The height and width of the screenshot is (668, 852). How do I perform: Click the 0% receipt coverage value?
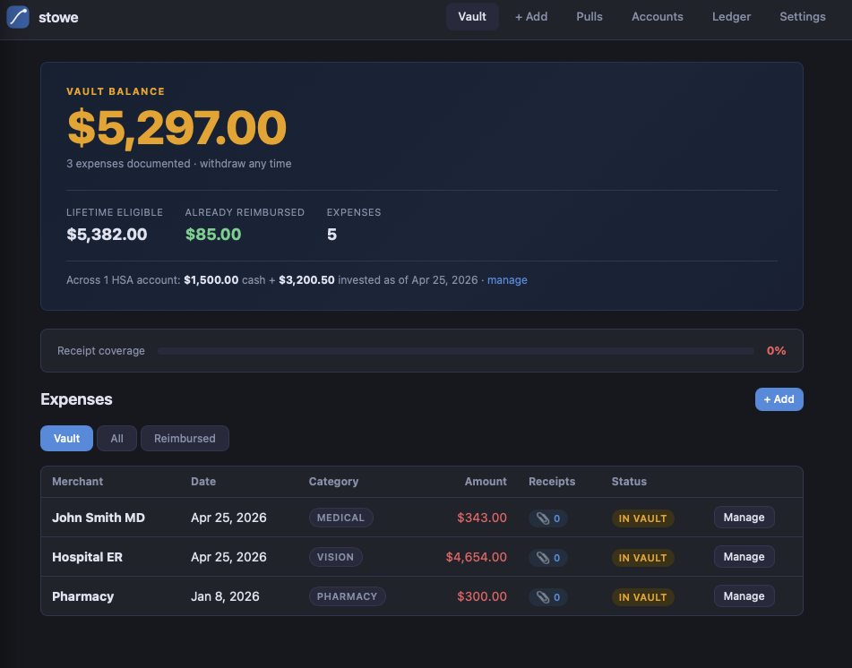[776, 351]
